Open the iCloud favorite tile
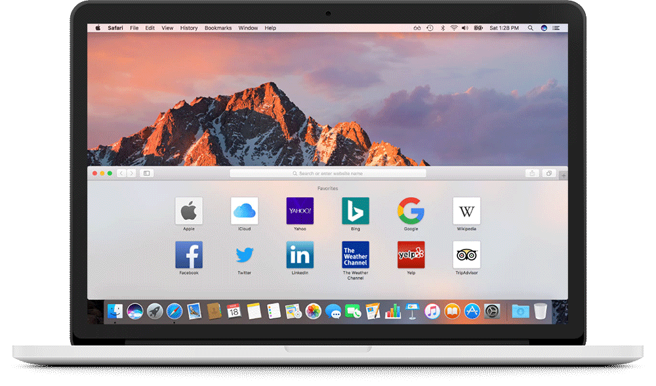This screenshot has height=386, width=656. (244, 211)
